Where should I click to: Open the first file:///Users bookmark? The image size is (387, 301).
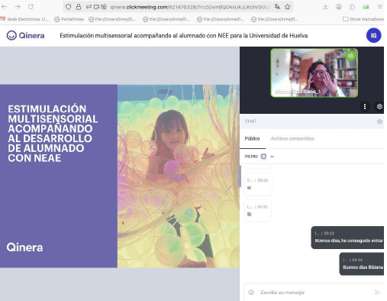pos(112,19)
